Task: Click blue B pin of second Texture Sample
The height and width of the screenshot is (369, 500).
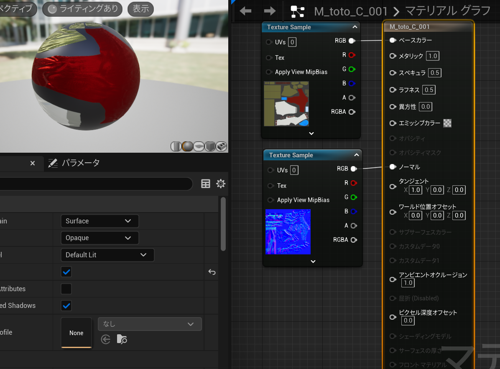Action: 354,211
